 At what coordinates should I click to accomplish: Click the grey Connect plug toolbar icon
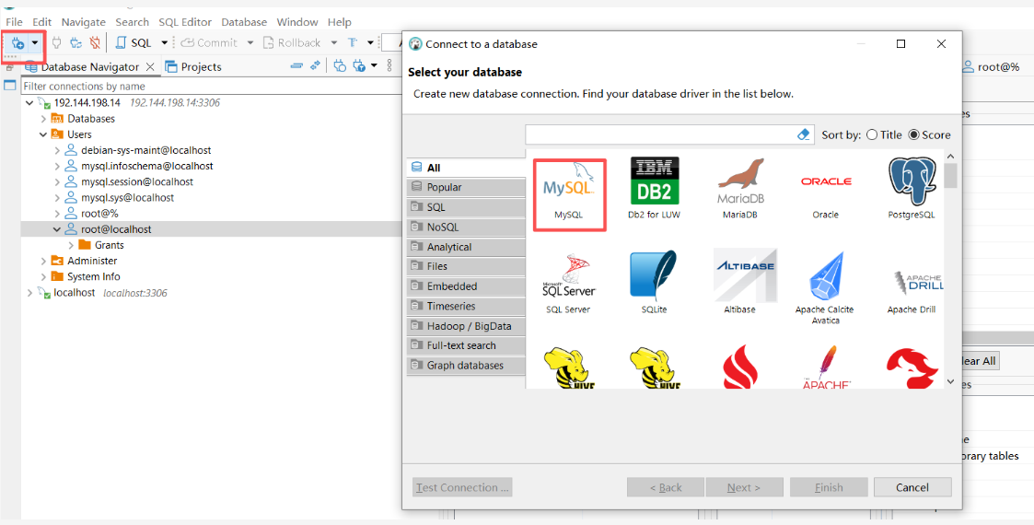pos(57,43)
